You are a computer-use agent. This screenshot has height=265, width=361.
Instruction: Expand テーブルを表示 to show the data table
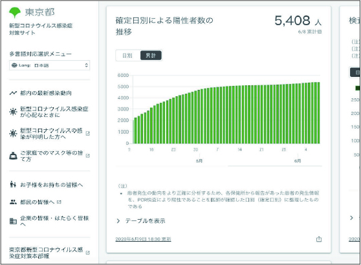click(x=140, y=221)
